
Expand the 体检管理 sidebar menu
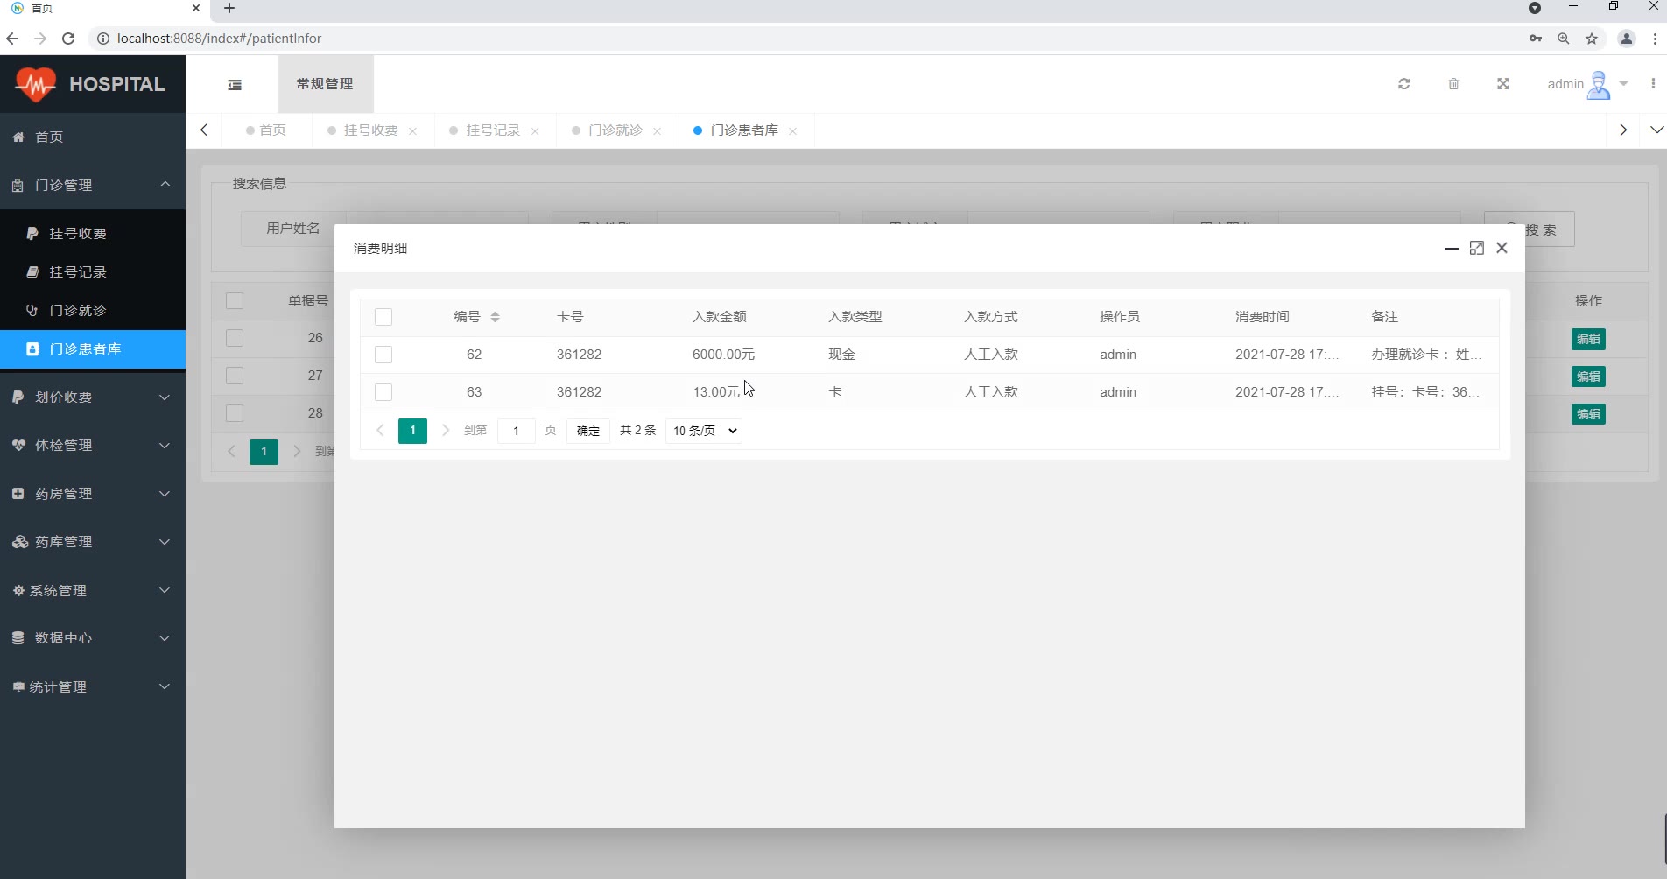[93, 446]
